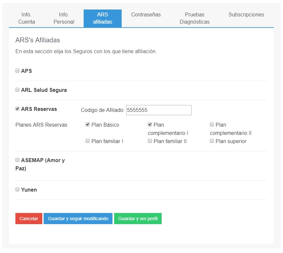Switch to the Info. Personal tab

[64, 18]
